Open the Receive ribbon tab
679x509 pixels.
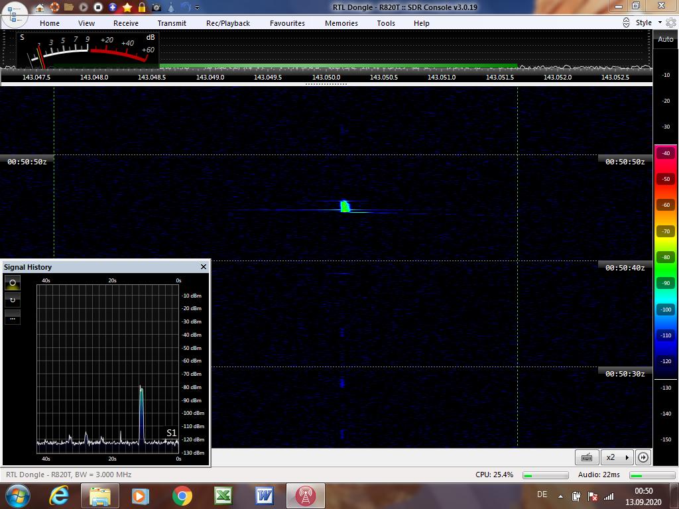tap(126, 23)
